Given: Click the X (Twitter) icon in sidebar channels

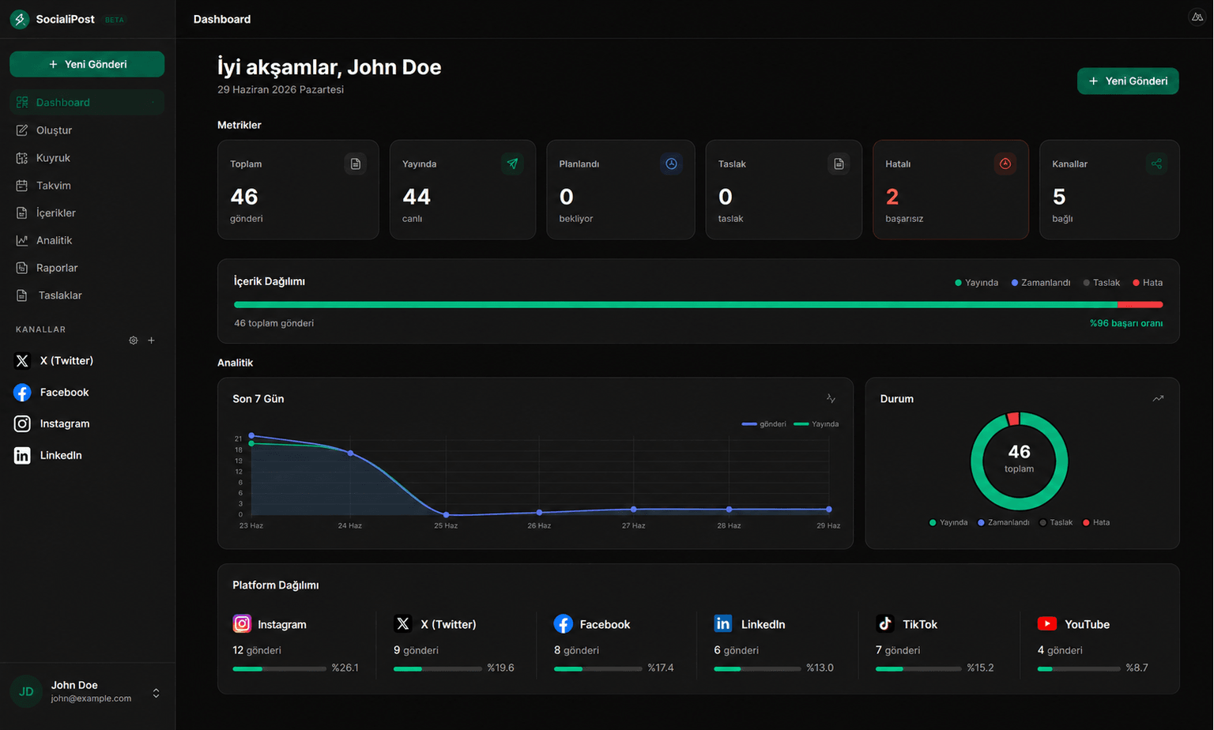Looking at the screenshot, I should (22, 360).
